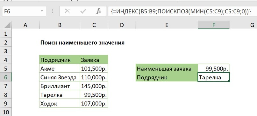Screen dimensions: 257x116
Task: Expand the Name Box dropdown arrow
Action: click(x=42, y=11)
